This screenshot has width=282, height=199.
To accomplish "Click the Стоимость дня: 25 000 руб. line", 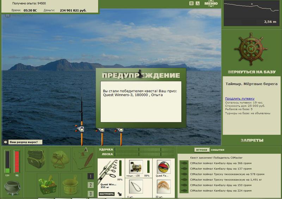I will 245,106.
